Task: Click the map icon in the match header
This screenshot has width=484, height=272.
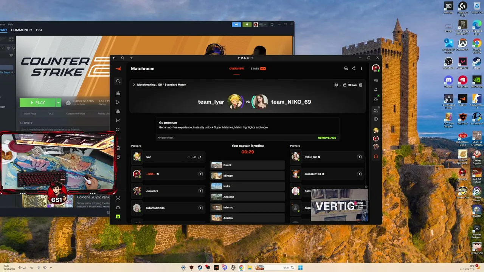Action: click(x=336, y=85)
